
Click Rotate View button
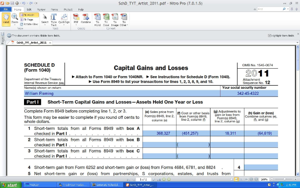coord(29,24)
